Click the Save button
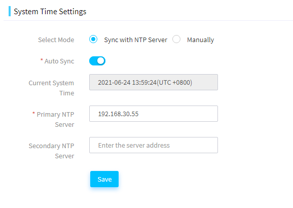The height and width of the screenshot is (208, 293). click(x=104, y=179)
